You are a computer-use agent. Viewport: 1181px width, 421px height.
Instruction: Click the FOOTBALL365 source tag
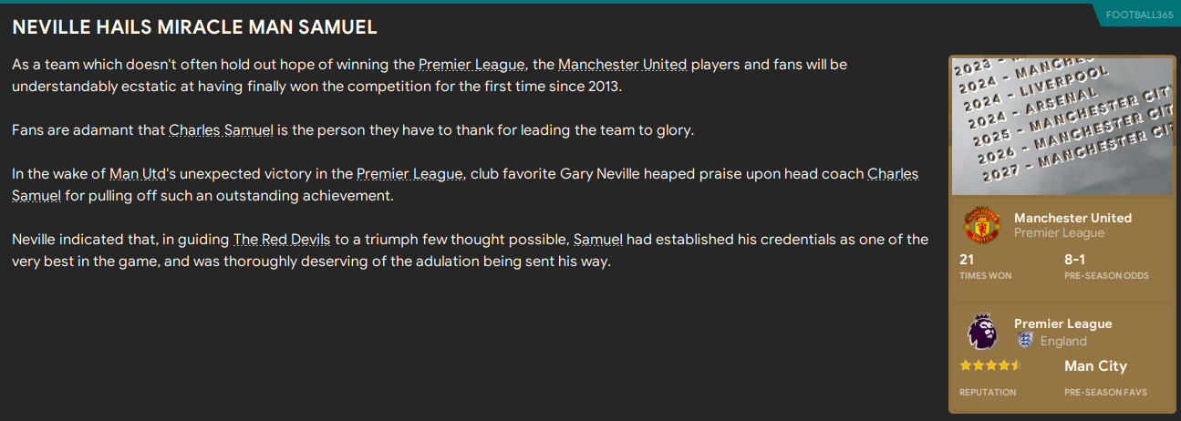1138,15
